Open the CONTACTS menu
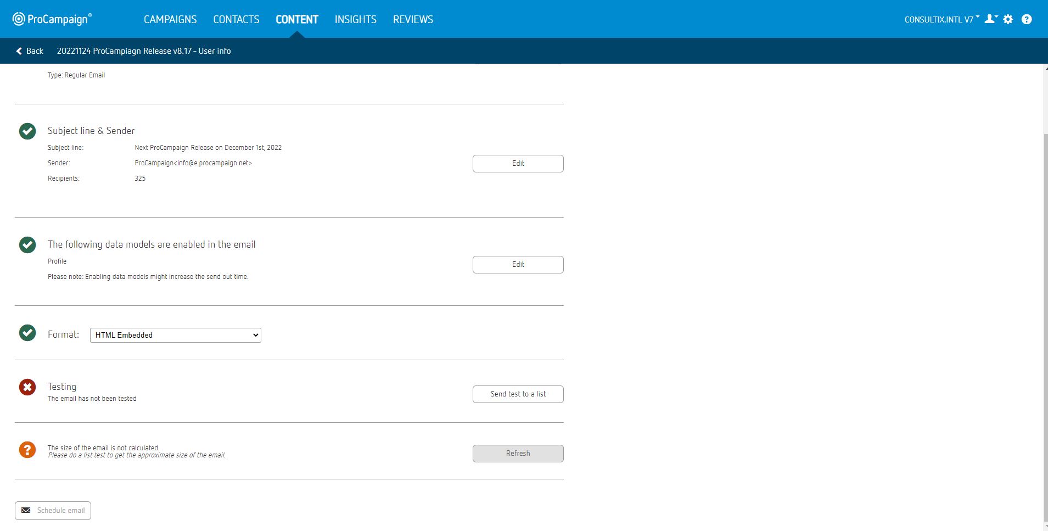The image size is (1048, 531). (236, 19)
